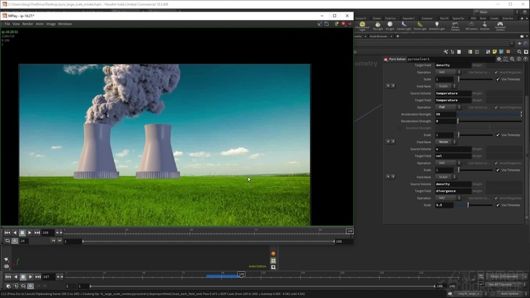Toggle Avoid Negatives next to Pull operation
This screenshot has width=530, height=298.
[x=496, y=107]
